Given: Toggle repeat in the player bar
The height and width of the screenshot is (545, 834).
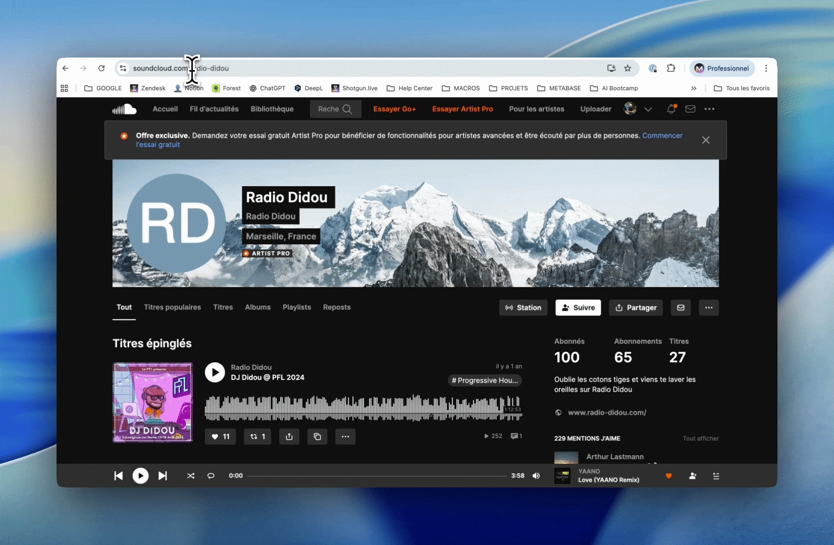Looking at the screenshot, I should click(211, 476).
